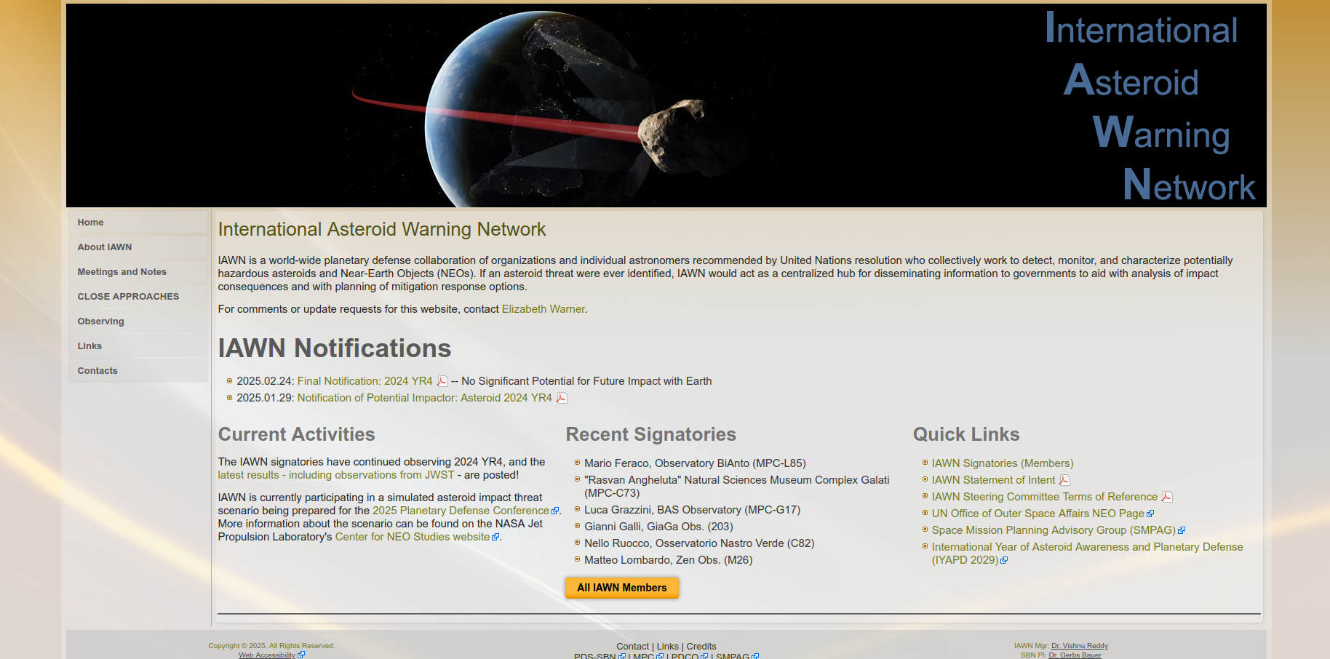
Task: Click Credits link in the footer
Action: coord(701,647)
